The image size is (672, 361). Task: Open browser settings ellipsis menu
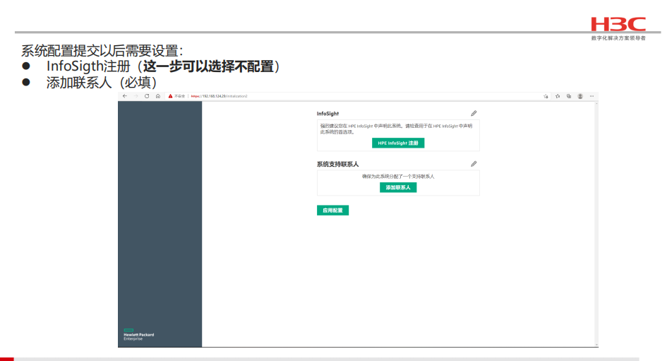pos(592,96)
